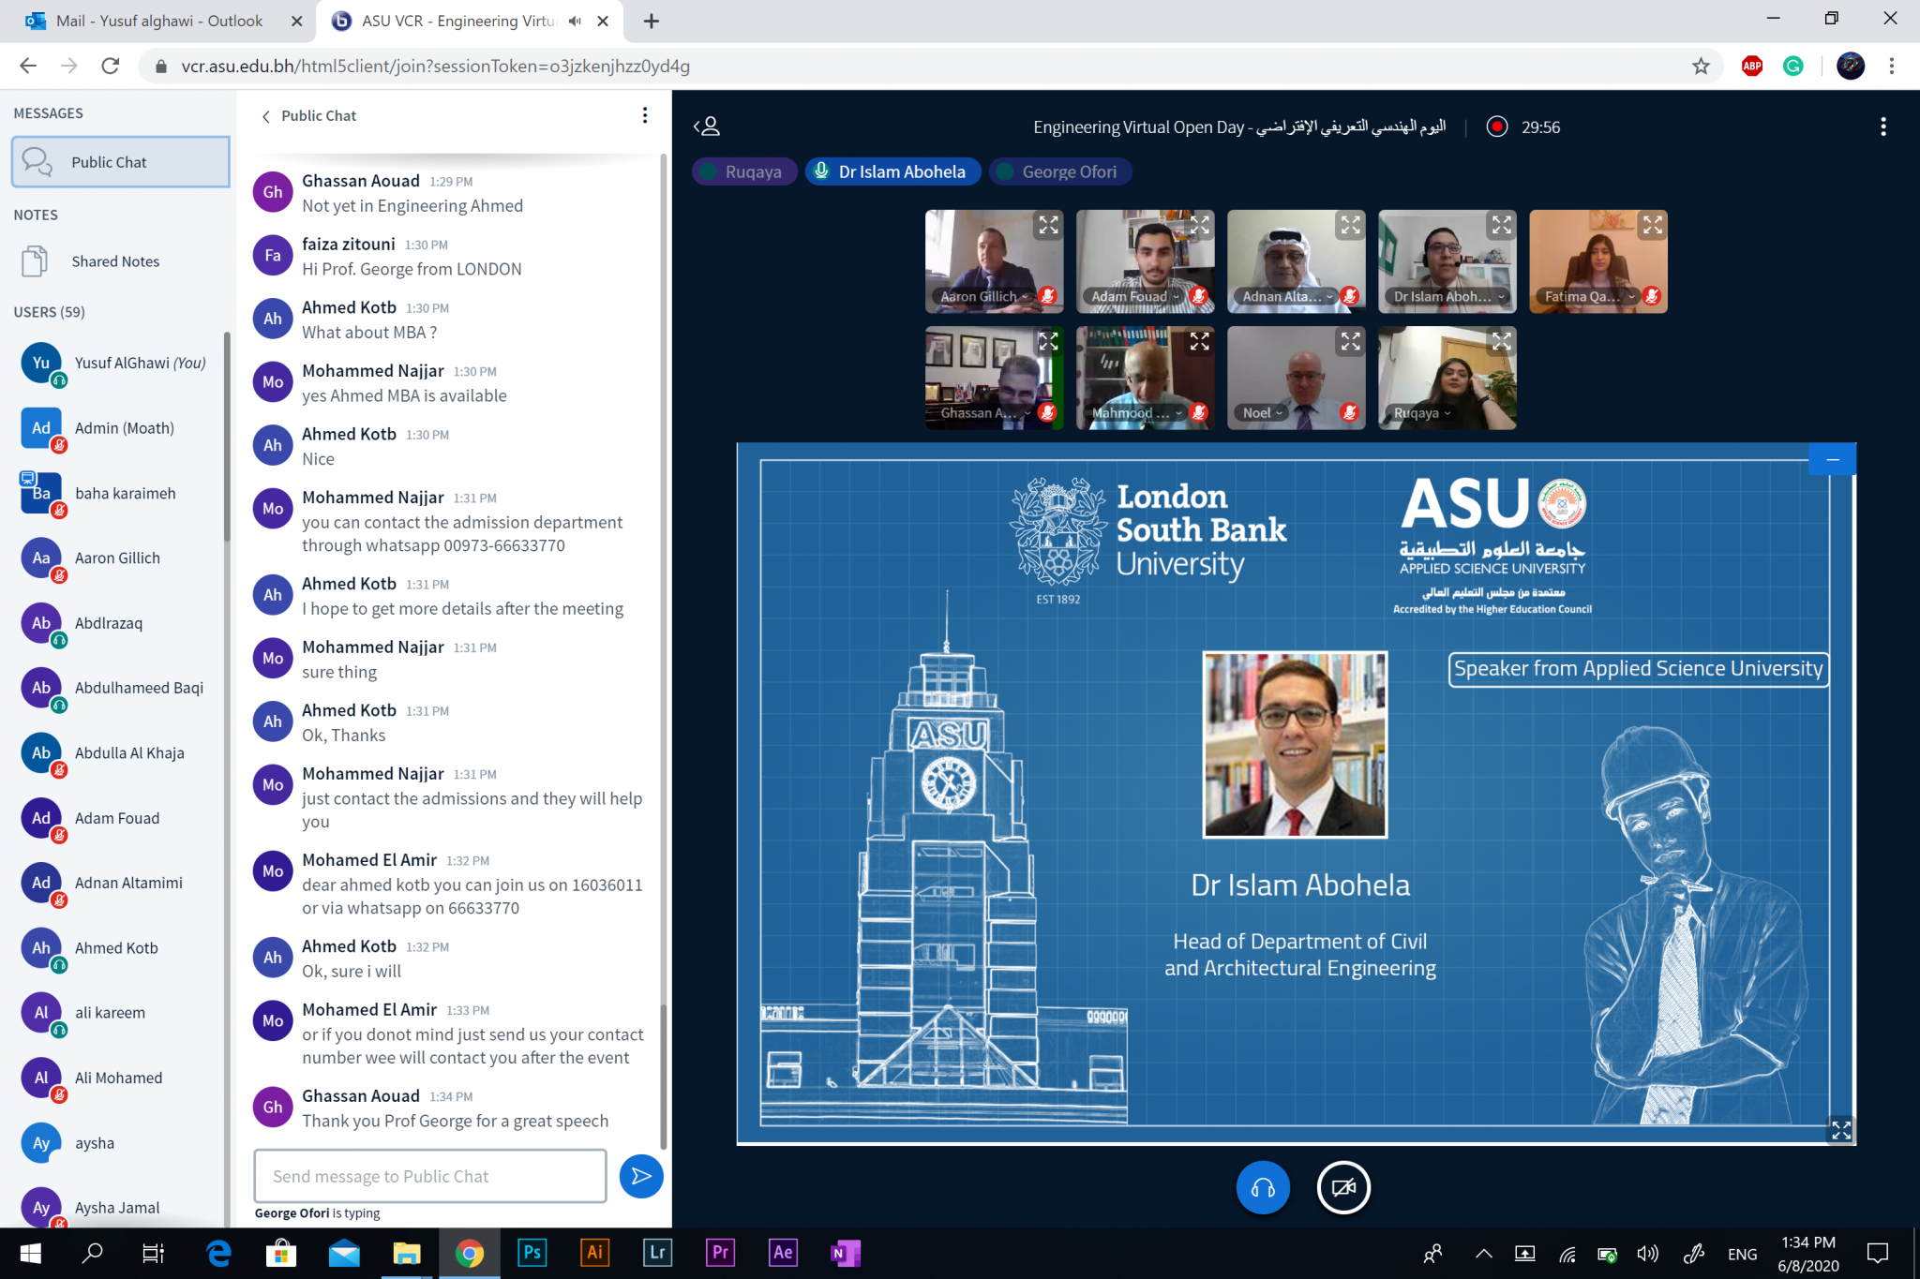1920x1279 pixels.
Task: Leave audio using the headset button
Action: pyautogui.click(x=1263, y=1188)
